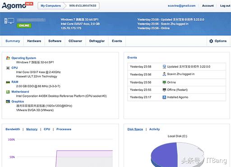Click the 100% axis label on graph
231x167 pixels.
click(11, 139)
